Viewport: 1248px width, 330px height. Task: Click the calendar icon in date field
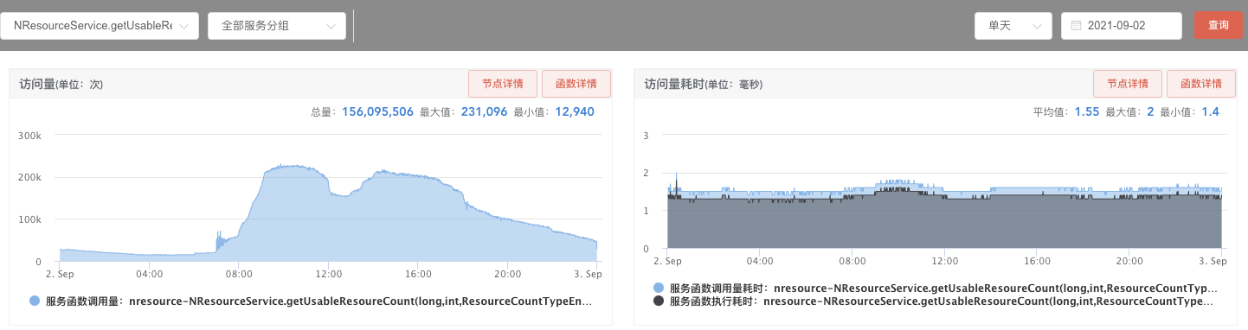(1077, 26)
